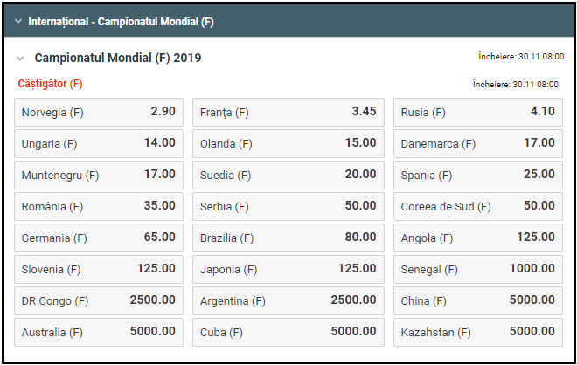This screenshot has width=577, height=365.
Task: Collapse the Internațional - Campionatul Mondial (F) header
Action: pyautogui.click(x=18, y=21)
